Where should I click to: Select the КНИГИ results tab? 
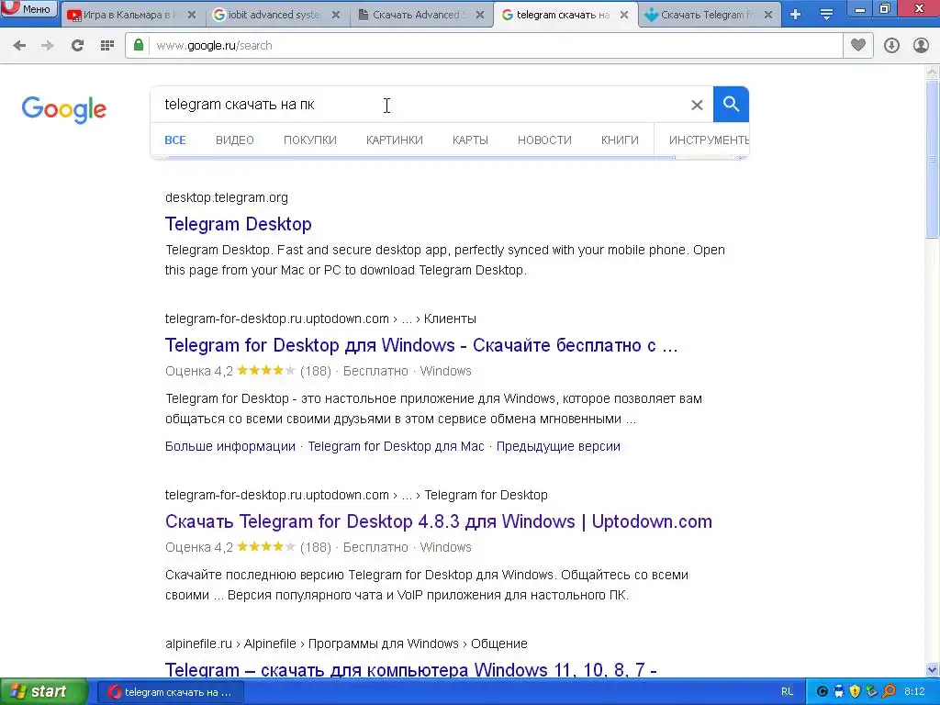[620, 140]
